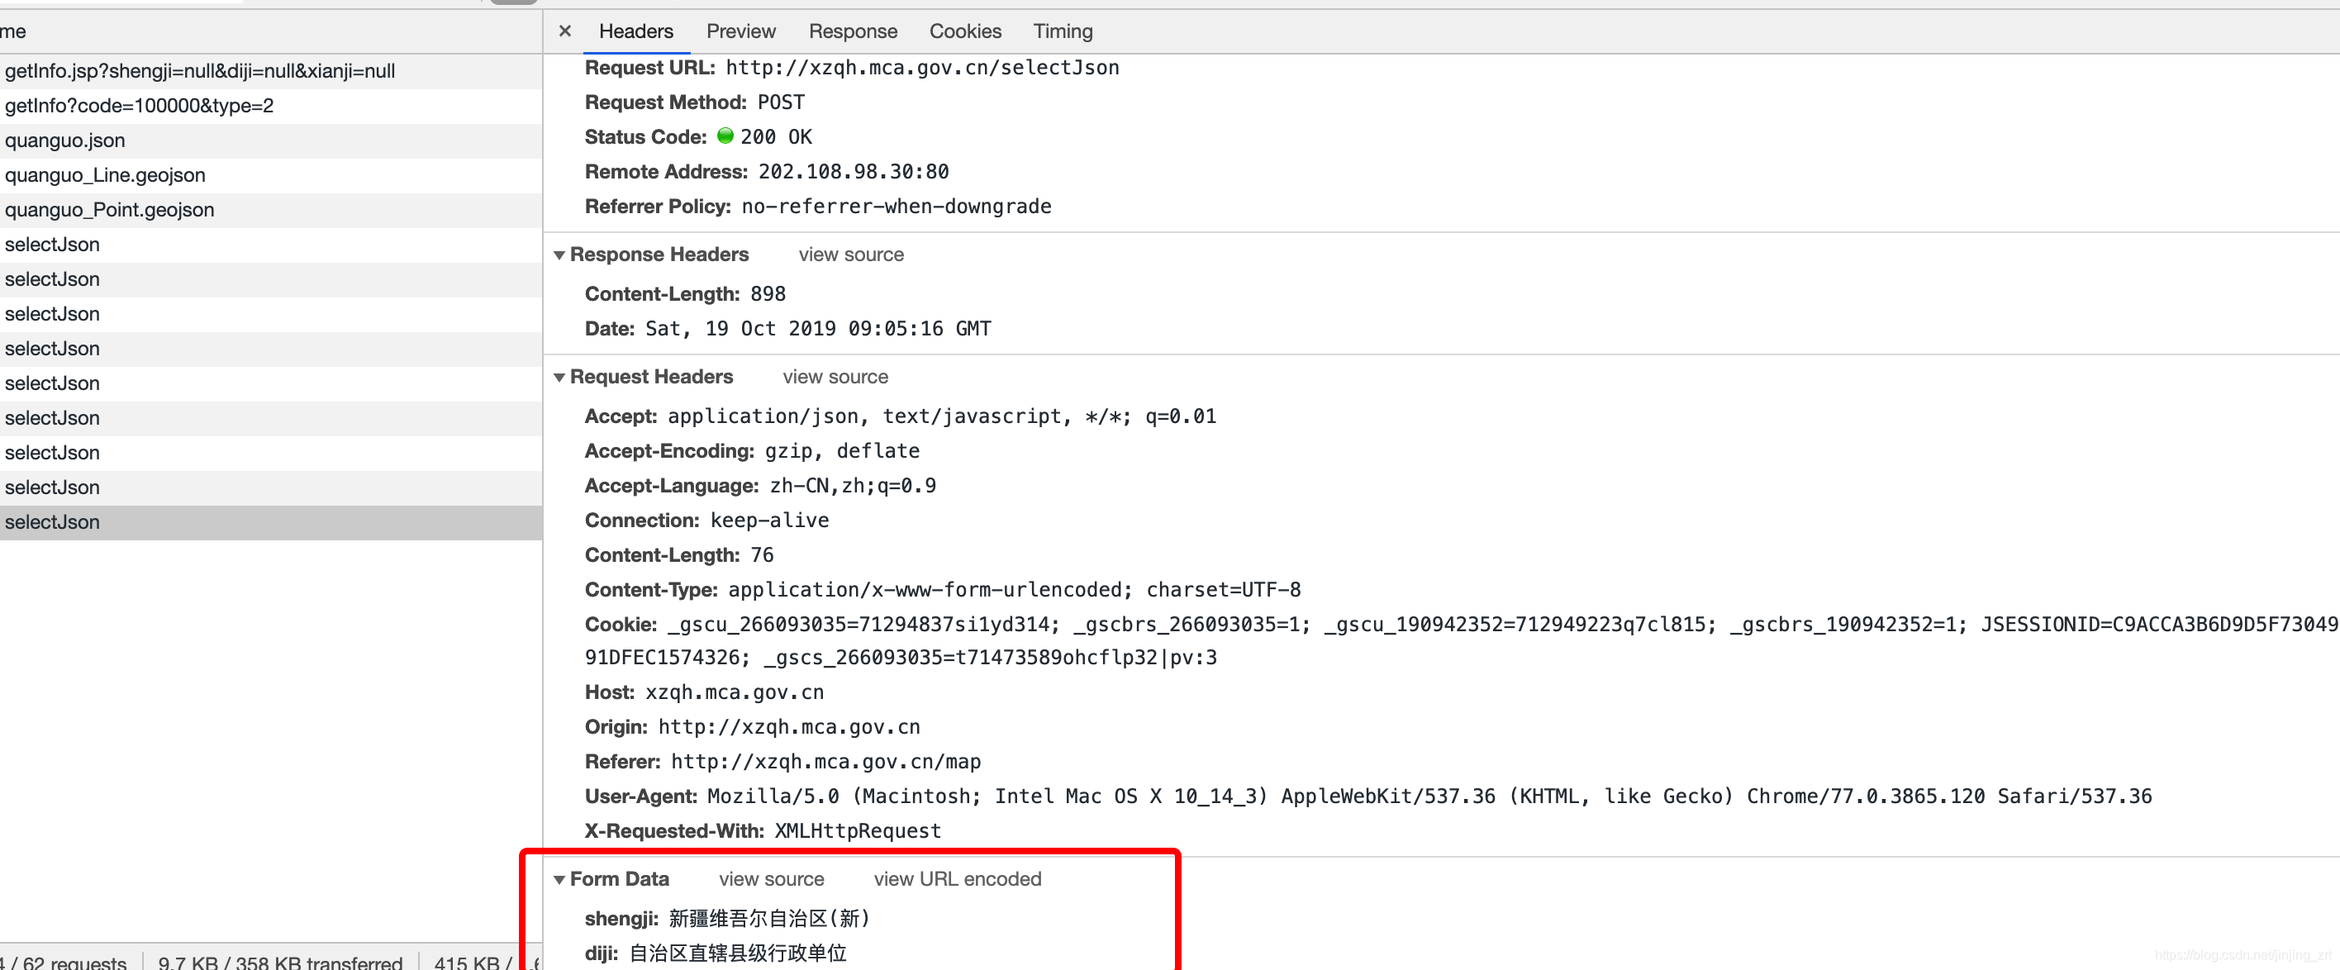Select the Headers tab
2340x970 pixels.
[x=636, y=31]
